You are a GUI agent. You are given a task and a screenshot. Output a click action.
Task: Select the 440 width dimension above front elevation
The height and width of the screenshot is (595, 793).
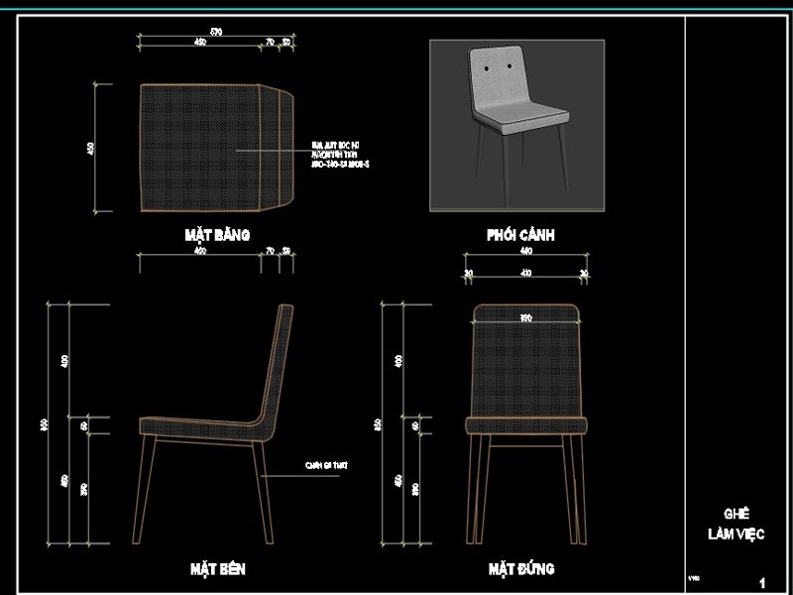coord(526,251)
